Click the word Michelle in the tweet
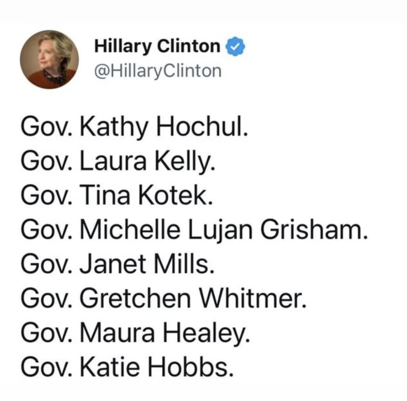This screenshot has height=401, width=407. [x=130, y=230]
